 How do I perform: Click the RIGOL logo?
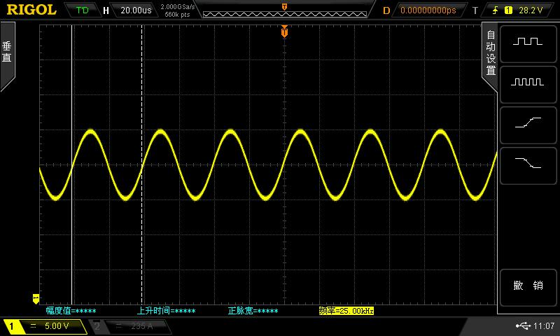coord(31,10)
